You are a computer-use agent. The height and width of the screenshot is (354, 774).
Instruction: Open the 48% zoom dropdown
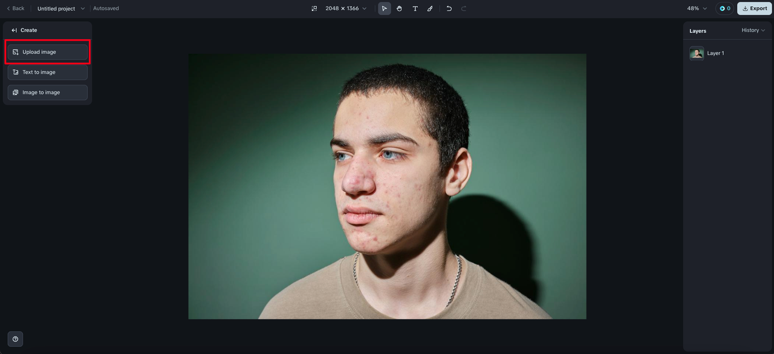click(x=697, y=8)
